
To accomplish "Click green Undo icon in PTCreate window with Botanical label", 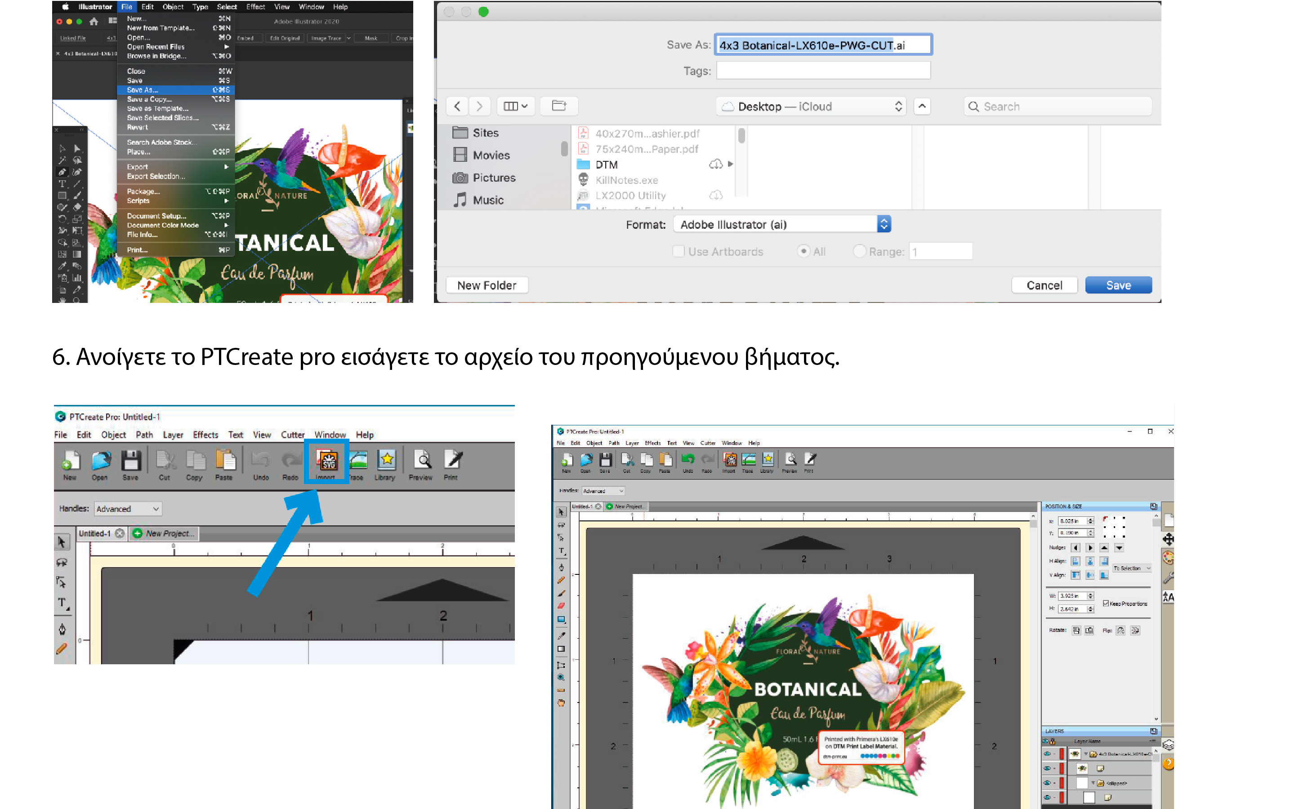I will coord(688,459).
